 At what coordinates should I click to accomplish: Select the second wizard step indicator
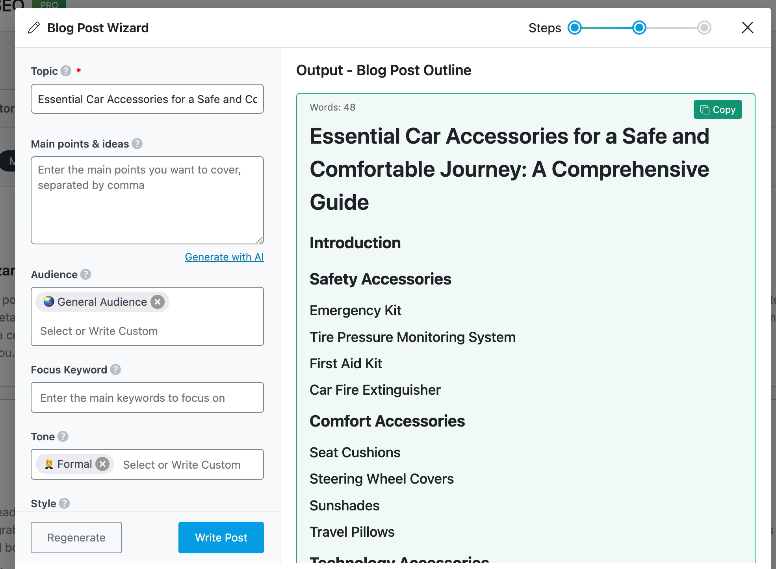639,28
